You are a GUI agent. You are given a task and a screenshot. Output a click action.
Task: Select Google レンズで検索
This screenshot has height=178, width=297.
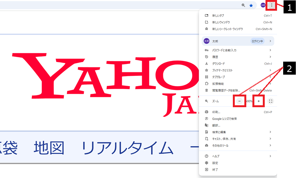[x=238, y=119]
